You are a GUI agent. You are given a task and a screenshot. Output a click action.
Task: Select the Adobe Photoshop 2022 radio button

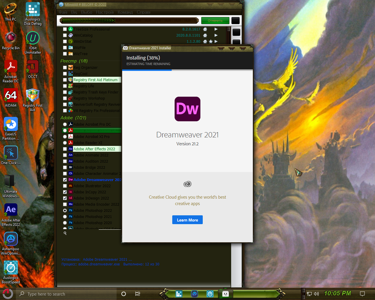tap(65, 211)
